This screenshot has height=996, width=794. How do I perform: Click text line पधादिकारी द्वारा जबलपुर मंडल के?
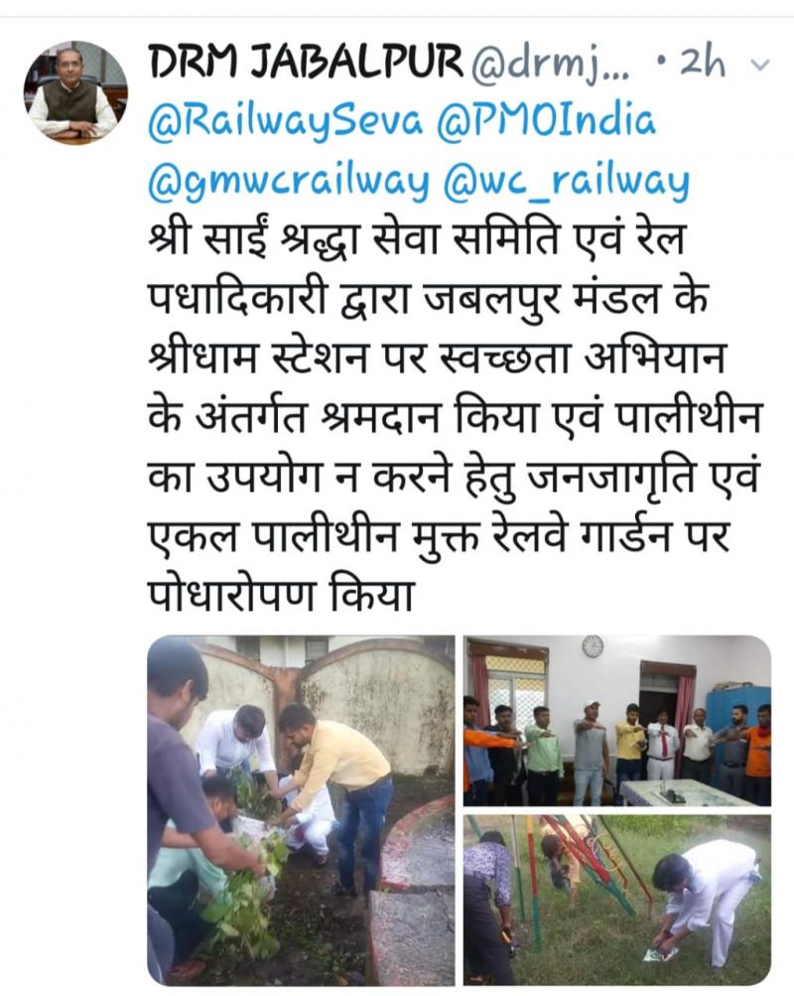pyautogui.click(x=427, y=301)
